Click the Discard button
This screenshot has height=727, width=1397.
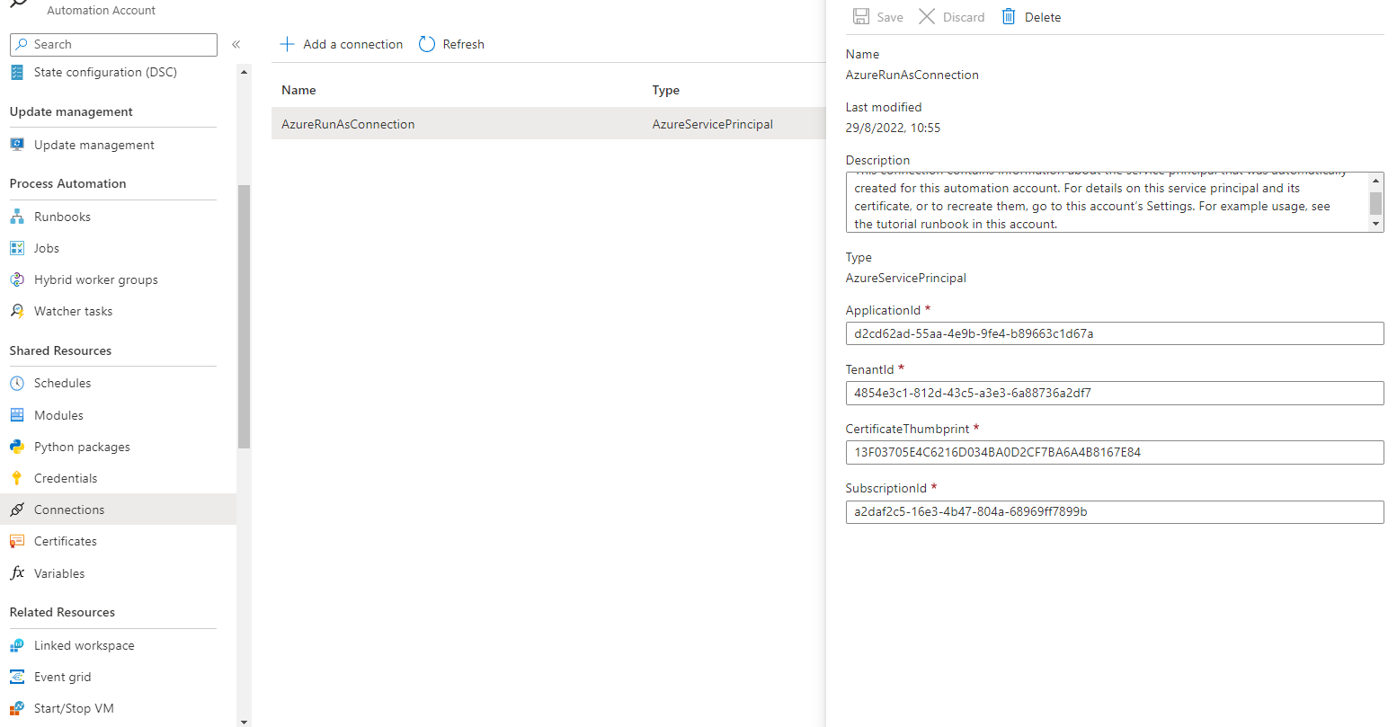tap(952, 17)
